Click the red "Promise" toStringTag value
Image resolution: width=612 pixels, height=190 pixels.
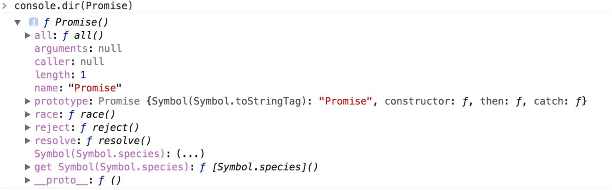pyautogui.click(x=346, y=101)
